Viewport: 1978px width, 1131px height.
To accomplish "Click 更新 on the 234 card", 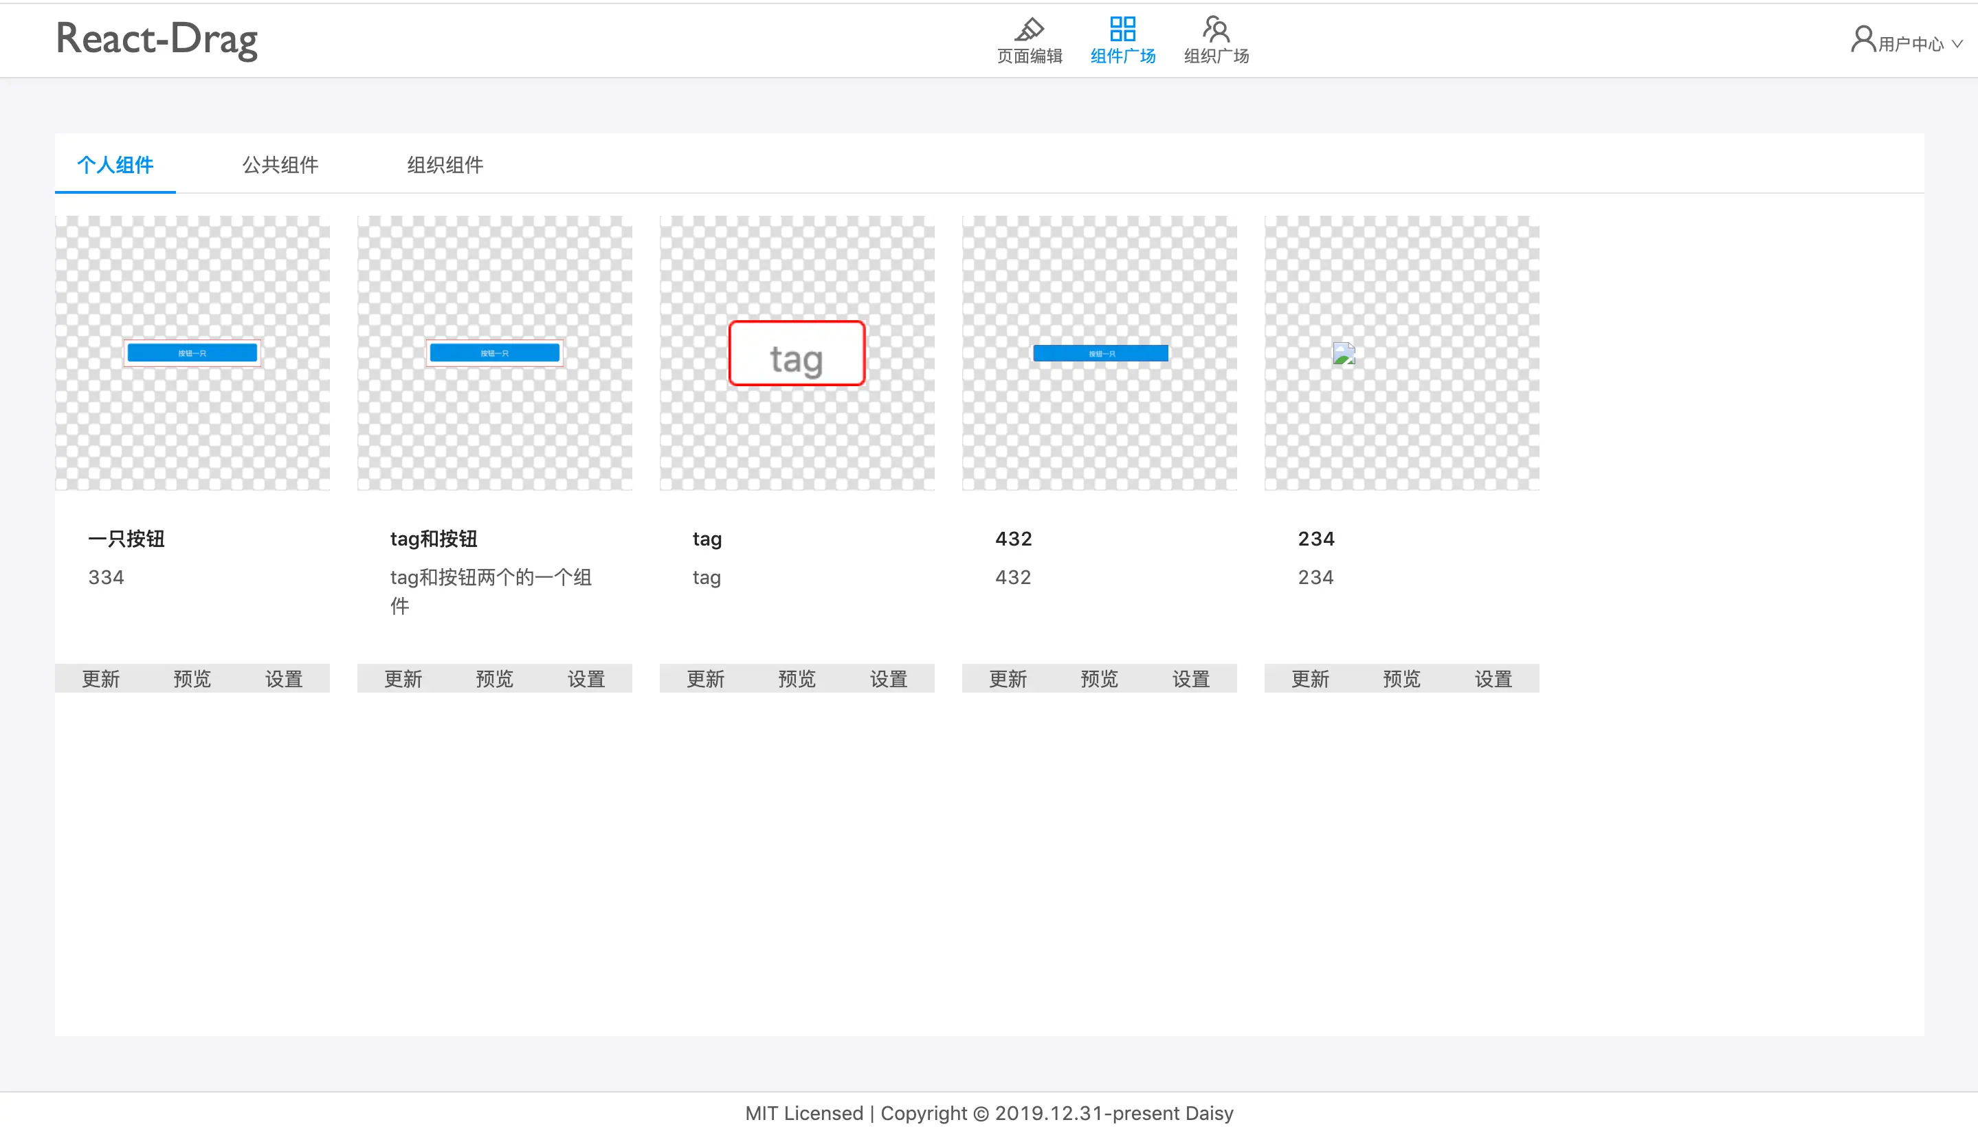I will 1310,679.
